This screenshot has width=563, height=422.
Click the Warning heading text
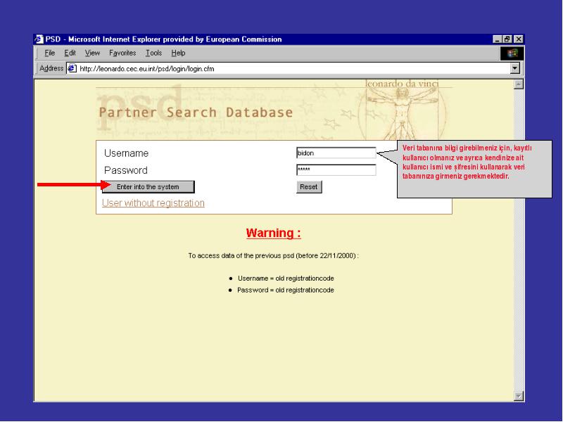click(x=274, y=234)
